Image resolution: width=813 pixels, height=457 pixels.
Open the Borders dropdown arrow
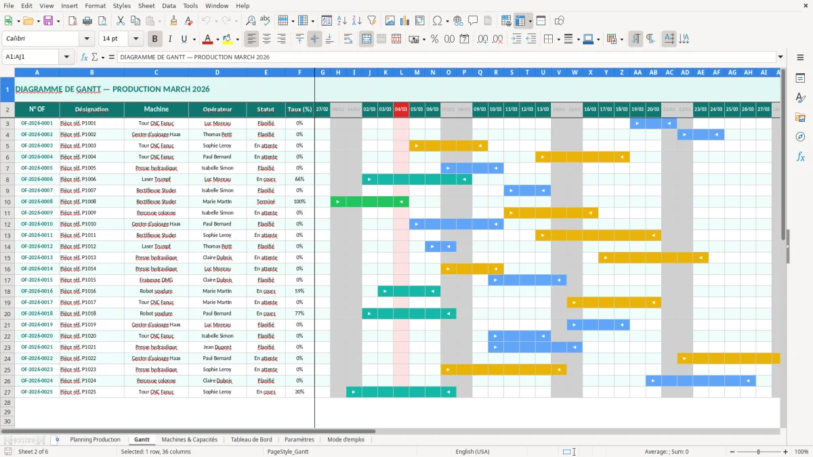coord(558,39)
